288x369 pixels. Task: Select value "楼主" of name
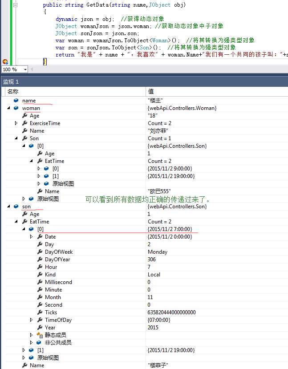[x=155, y=101]
